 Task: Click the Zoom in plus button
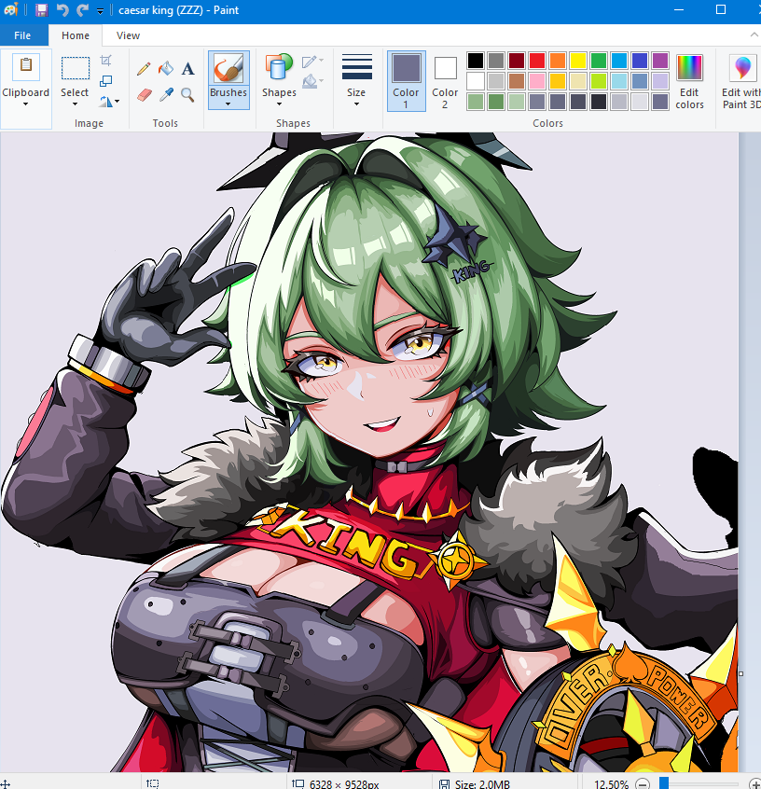(754, 783)
